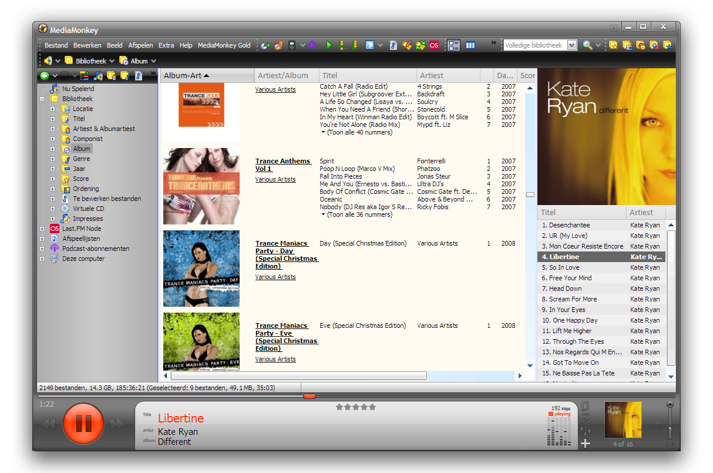Click the speaker icon in breadcrumb bar
713x473 pixels.
(48, 61)
